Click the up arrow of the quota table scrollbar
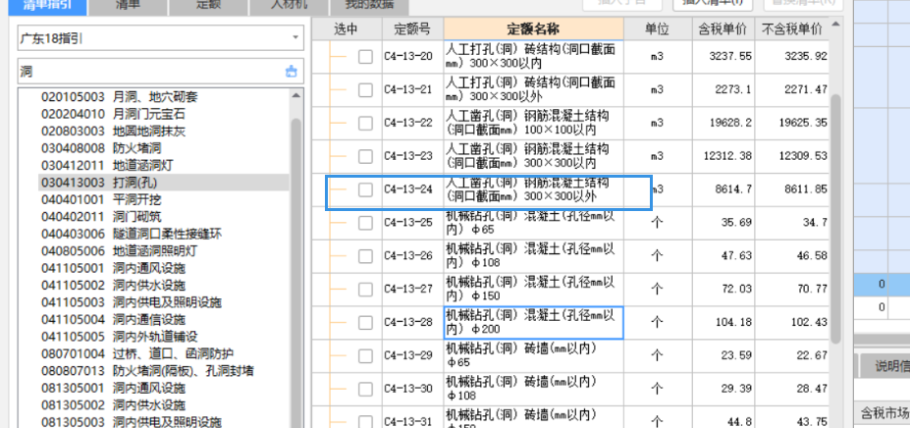The height and width of the screenshot is (428, 910). [835, 25]
